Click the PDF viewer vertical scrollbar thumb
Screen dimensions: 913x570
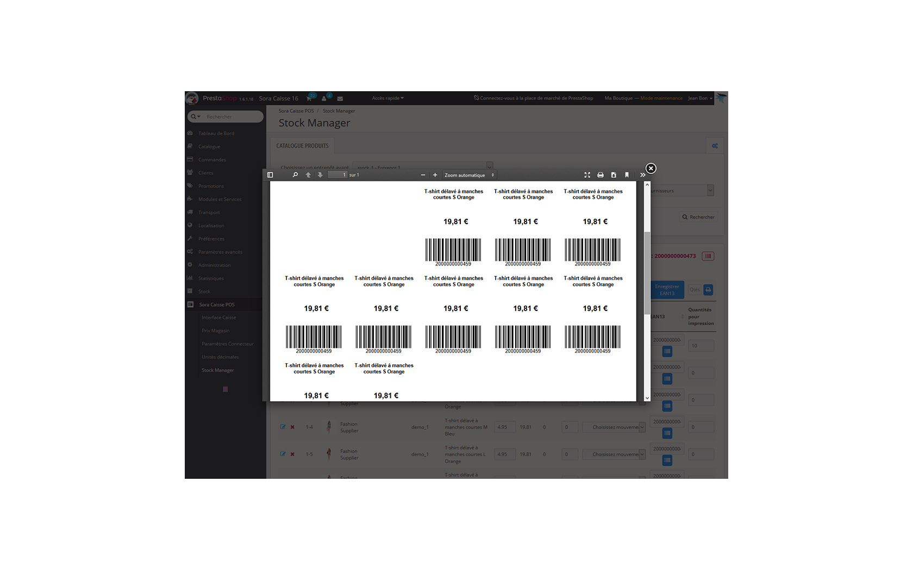coord(647,273)
